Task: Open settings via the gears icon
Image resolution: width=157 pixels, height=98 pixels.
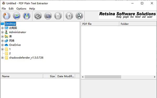Action: click(48, 16)
